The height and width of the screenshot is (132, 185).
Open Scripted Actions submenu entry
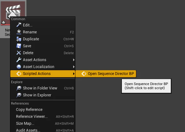(43, 74)
